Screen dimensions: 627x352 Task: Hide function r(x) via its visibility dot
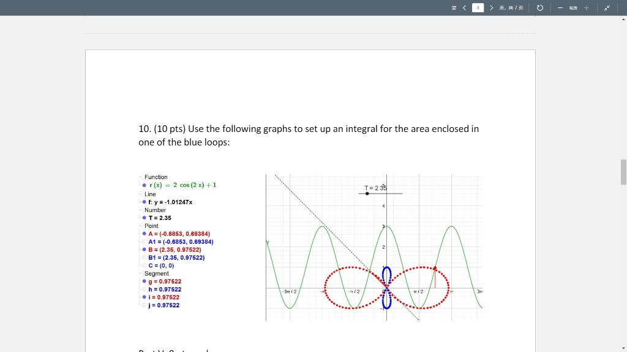(x=143, y=185)
